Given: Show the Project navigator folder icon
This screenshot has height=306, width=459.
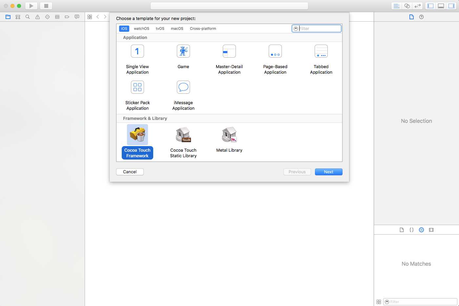Looking at the screenshot, I should pos(8,17).
